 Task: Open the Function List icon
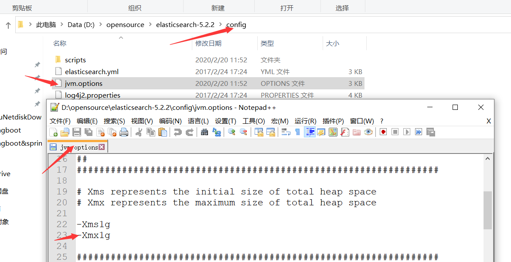pyautogui.click(x=345, y=132)
